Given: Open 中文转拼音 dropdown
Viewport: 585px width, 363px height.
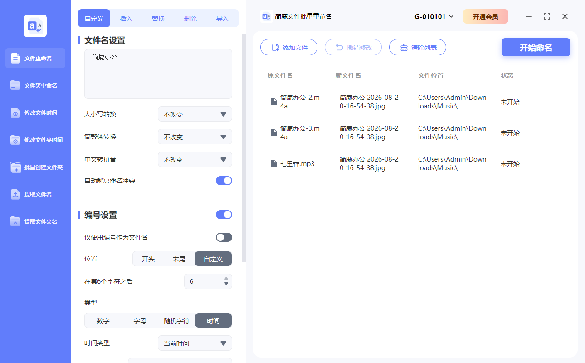Looking at the screenshot, I should [x=195, y=160].
